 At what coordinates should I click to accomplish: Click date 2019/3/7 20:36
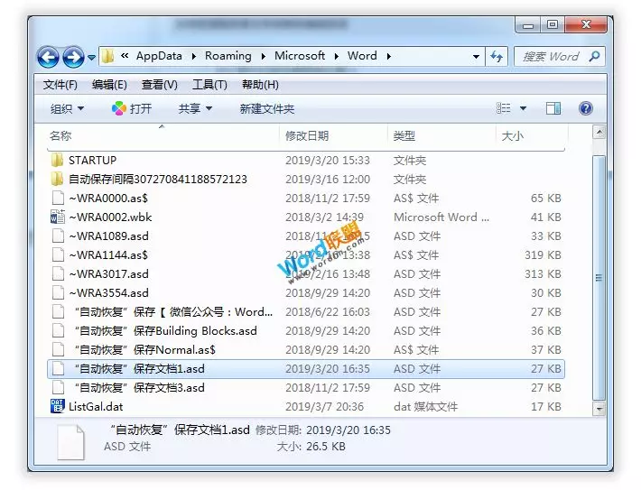tap(324, 407)
